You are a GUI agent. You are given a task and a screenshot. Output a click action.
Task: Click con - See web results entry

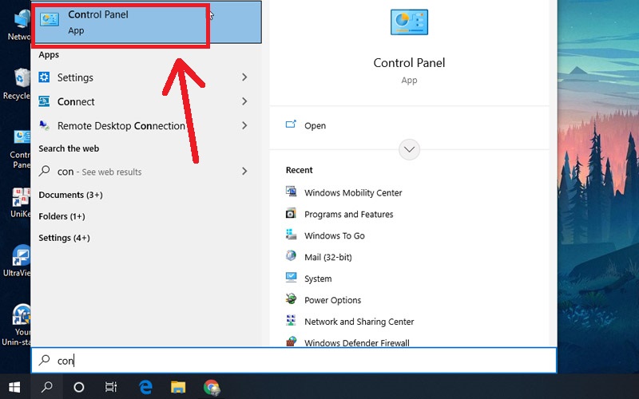tap(146, 171)
